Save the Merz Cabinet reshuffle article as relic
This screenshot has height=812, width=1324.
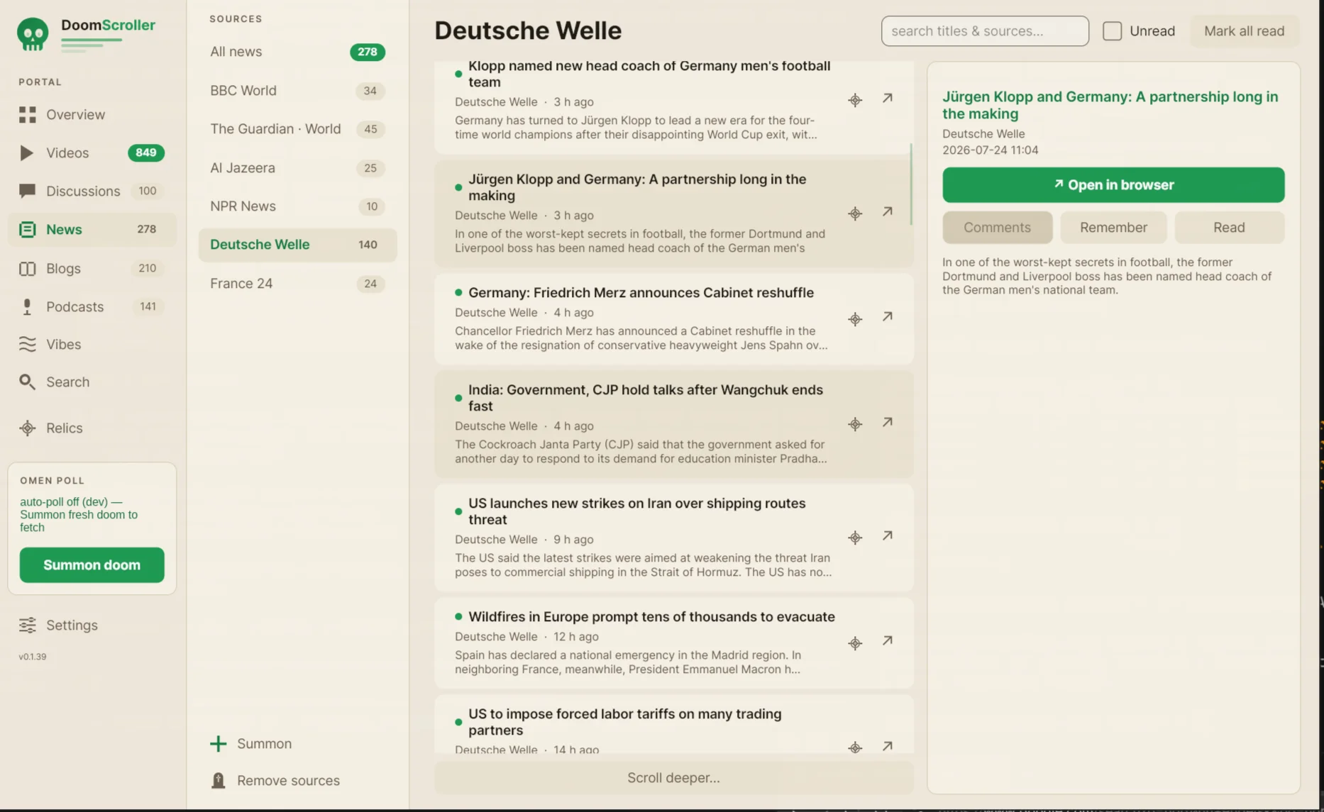[x=855, y=319]
